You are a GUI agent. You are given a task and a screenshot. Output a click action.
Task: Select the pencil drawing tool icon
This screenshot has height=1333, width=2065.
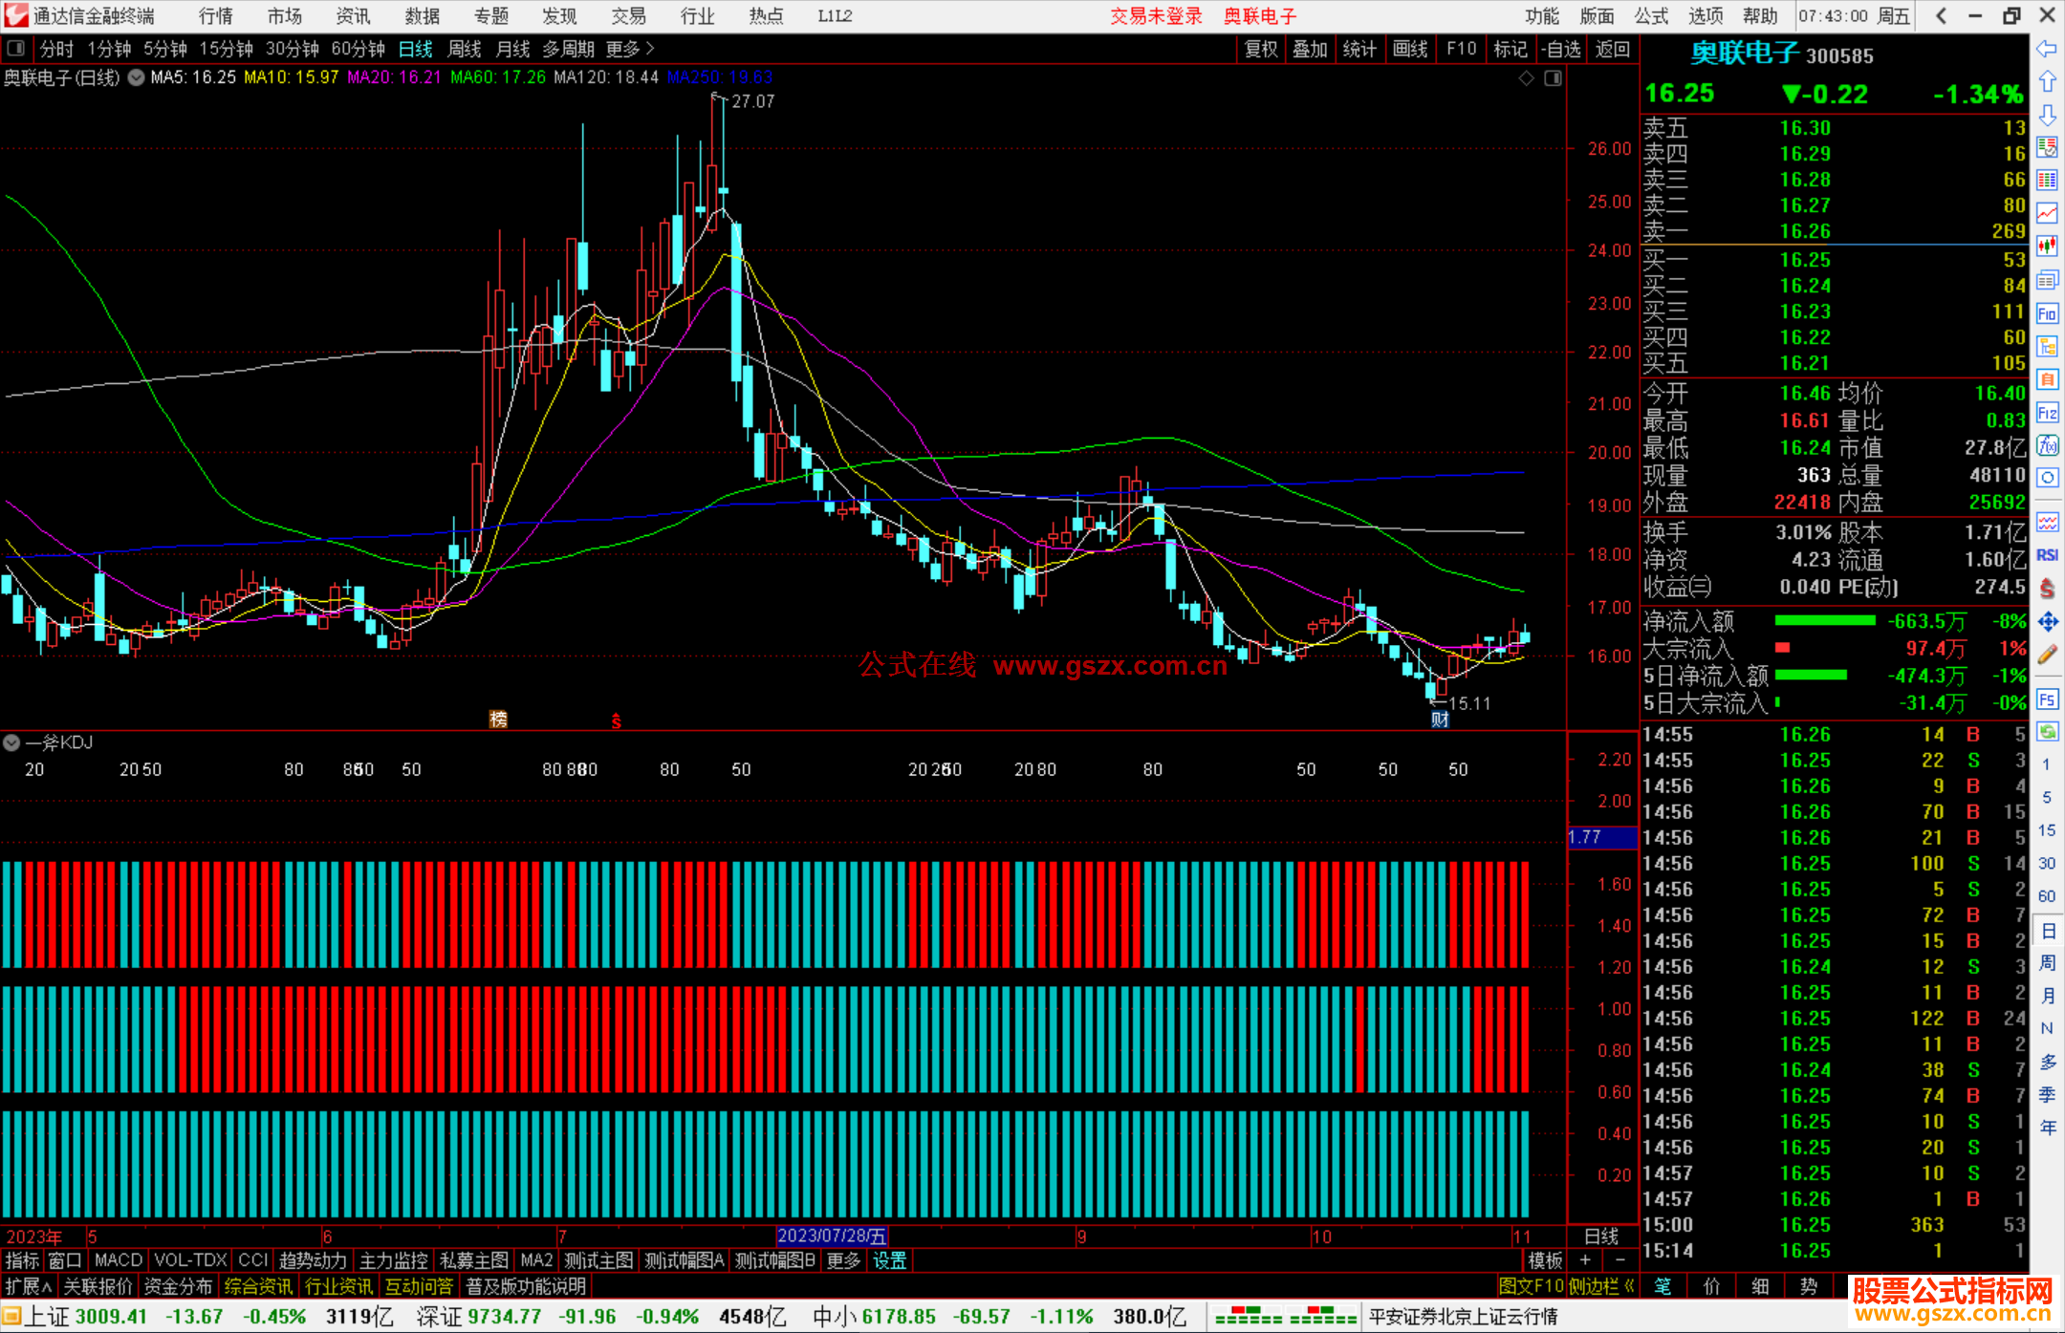(x=2047, y=656)
